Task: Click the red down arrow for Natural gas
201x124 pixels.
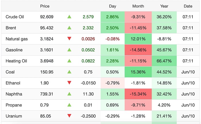Action: pyautogui.click(x=69, y=38)
